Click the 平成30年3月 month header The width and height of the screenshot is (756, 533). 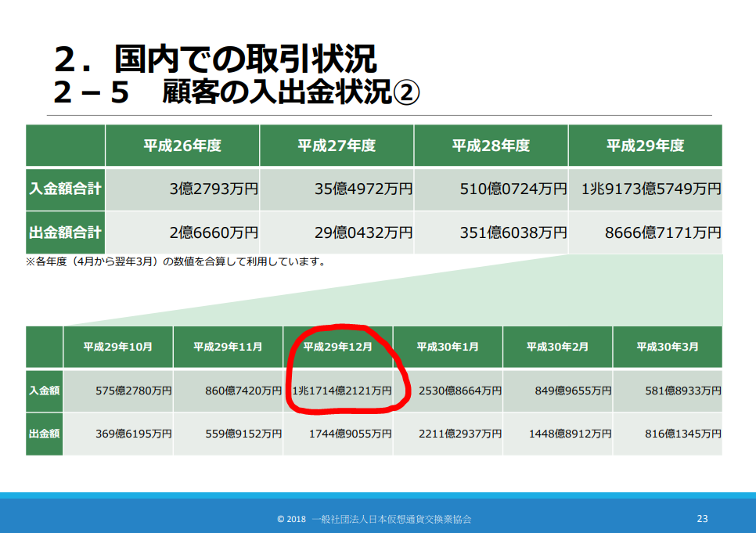pyautogui.click(x=668, y=346)
